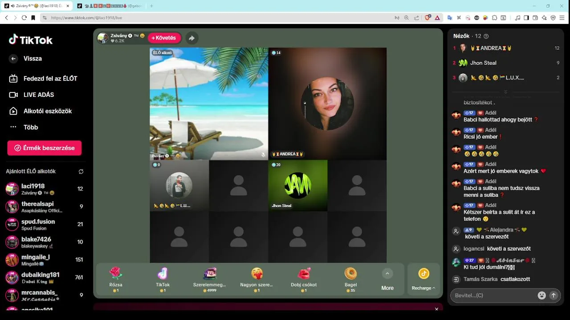Go back with the Vissza arrow
The width and height of the screenshot is (570, 320).
pos(13,59)
